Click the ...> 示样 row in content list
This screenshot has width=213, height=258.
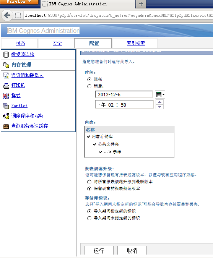click(x=129, y=152)
